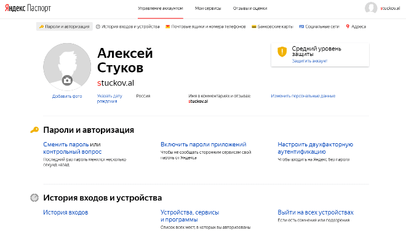The width and height of the screenshot is (406, 246).
Task: Switch to Мои сервисы tab
Action: [x=208, y=7]
